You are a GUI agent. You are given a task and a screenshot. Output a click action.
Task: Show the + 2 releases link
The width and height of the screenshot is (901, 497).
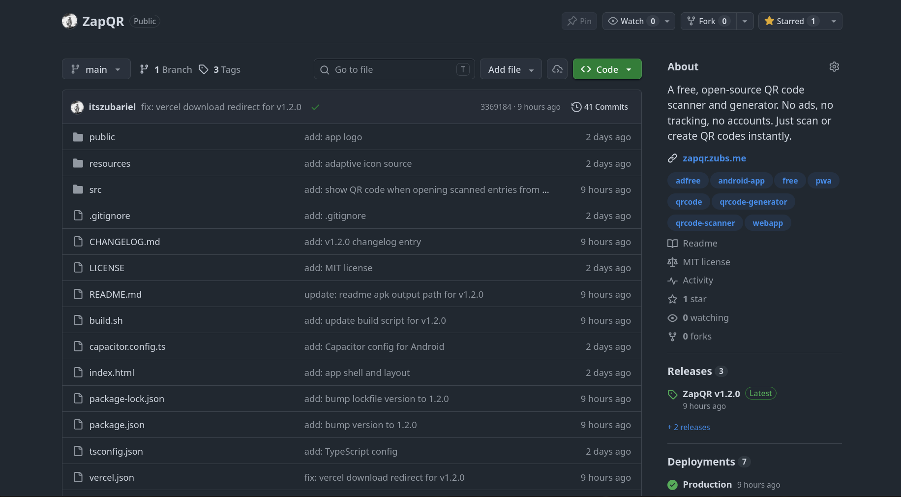coord(689,427)
